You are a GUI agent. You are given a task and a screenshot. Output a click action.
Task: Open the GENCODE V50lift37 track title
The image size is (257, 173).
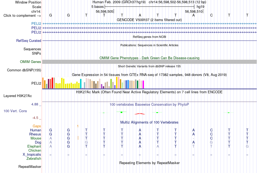click(149, 20)
